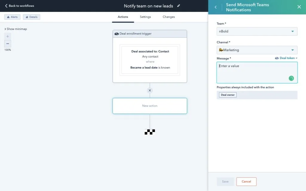Close the Send Microsoft Teams Notifications panel

tap(299, 7)
